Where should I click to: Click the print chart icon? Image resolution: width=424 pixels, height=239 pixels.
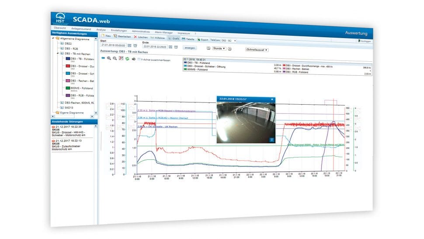133,59
